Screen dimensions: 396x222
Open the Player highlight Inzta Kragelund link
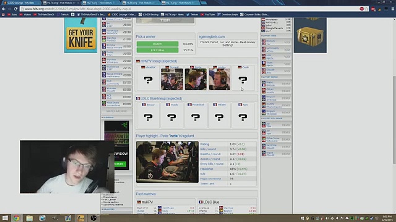pyautogui.click(x=181, y=136)
